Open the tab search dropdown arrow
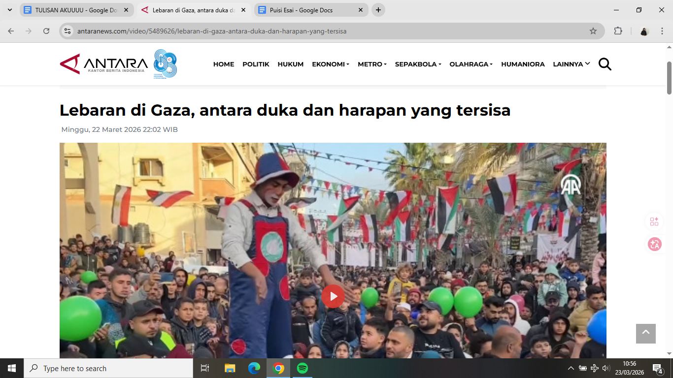 click(9, 10)
